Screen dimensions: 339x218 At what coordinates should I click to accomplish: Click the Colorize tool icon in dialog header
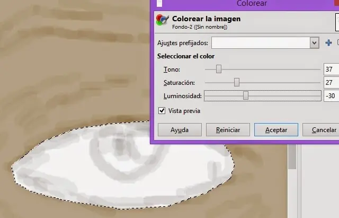162,20
